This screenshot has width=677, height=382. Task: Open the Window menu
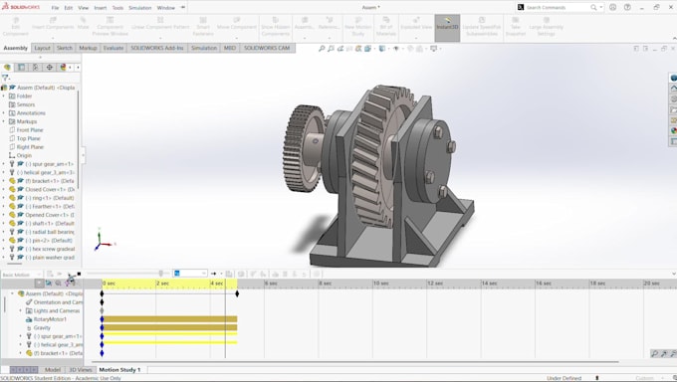coord(166,8)
